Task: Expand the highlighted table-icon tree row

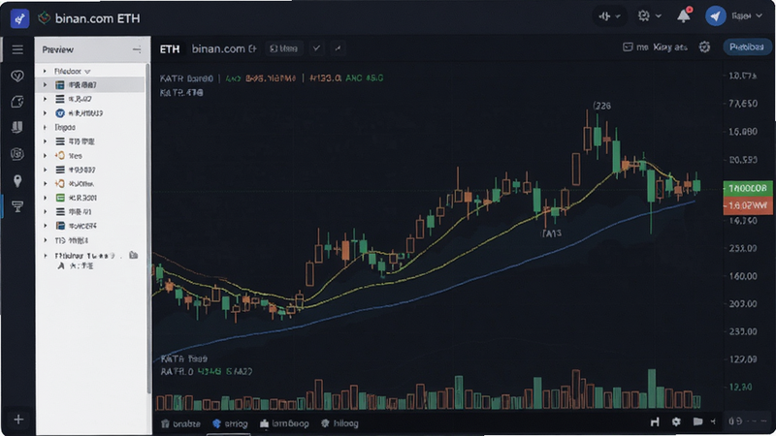Action: click(x=45, y=85)
